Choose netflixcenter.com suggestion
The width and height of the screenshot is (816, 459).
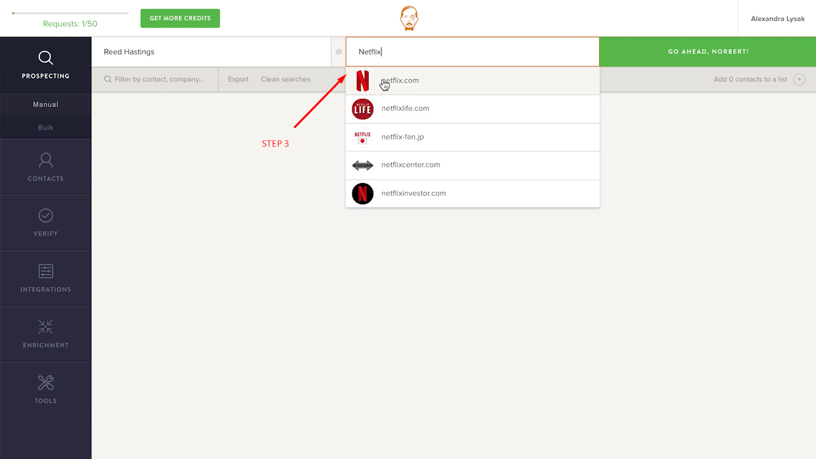[x=472, y=165]
